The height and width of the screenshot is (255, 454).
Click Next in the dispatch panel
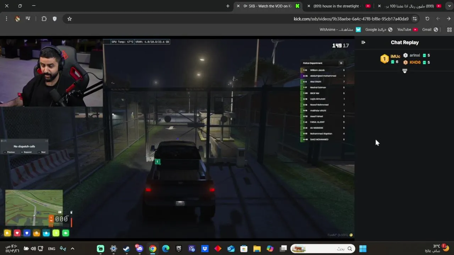coord(42,152)
